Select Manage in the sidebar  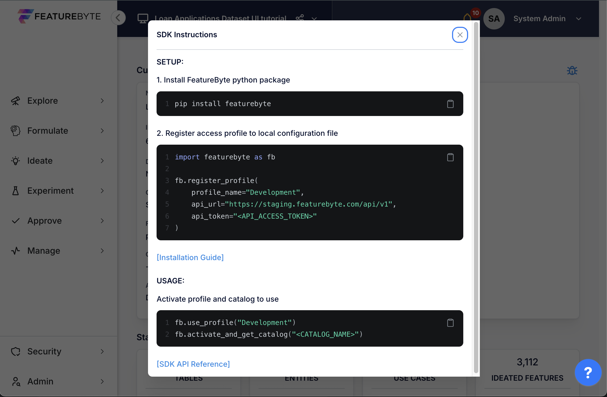pos(44,250)
